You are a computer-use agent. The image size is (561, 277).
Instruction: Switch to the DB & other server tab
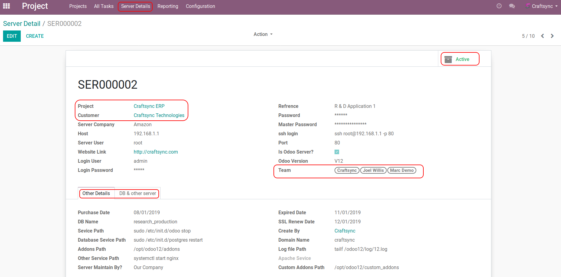tap(137, 194)
